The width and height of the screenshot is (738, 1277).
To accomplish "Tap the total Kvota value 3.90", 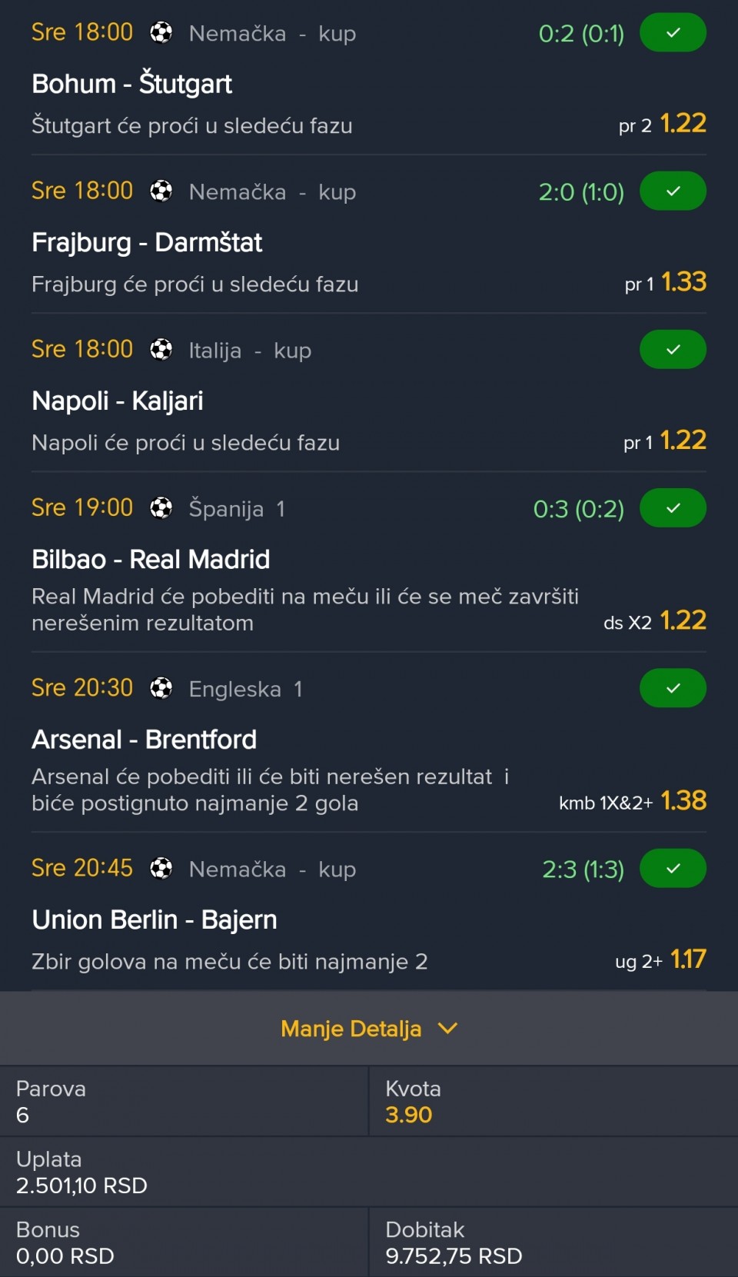I will coord(408,1115).
